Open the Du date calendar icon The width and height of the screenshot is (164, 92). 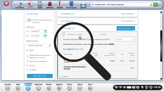(x=45, y=31)
